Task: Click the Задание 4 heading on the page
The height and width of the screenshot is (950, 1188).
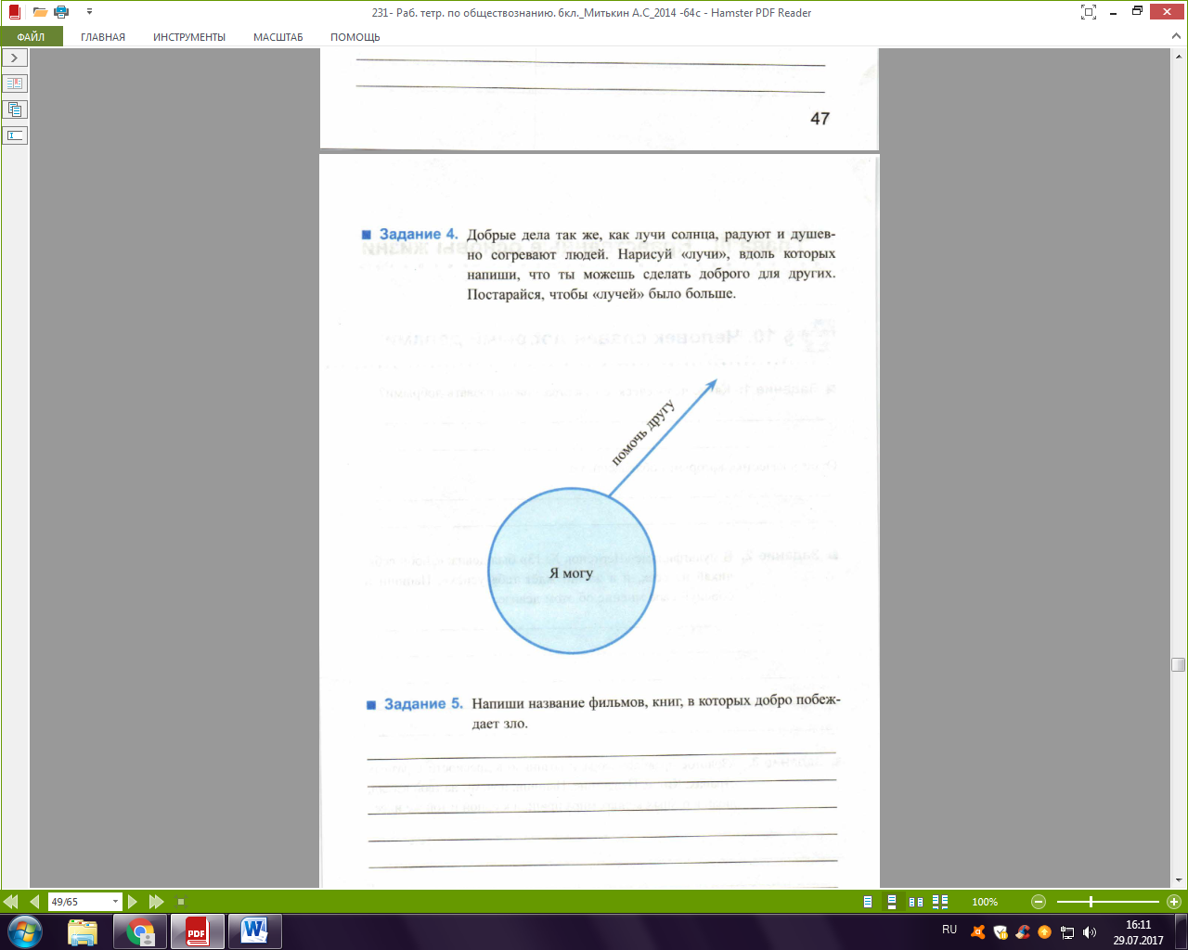Action: point(419,234)
